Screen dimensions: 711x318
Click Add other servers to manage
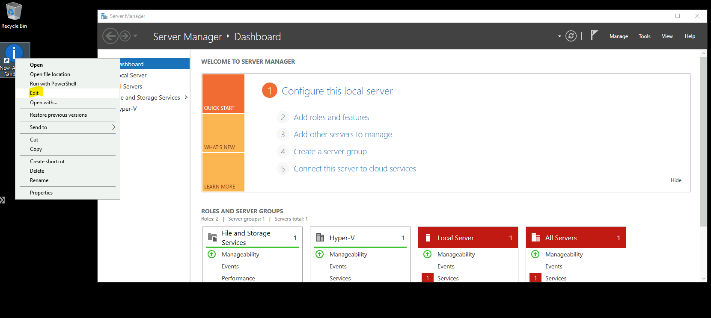pos(343,135)
